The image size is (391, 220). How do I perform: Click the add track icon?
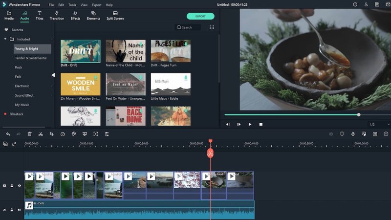[x=5, y=144]
